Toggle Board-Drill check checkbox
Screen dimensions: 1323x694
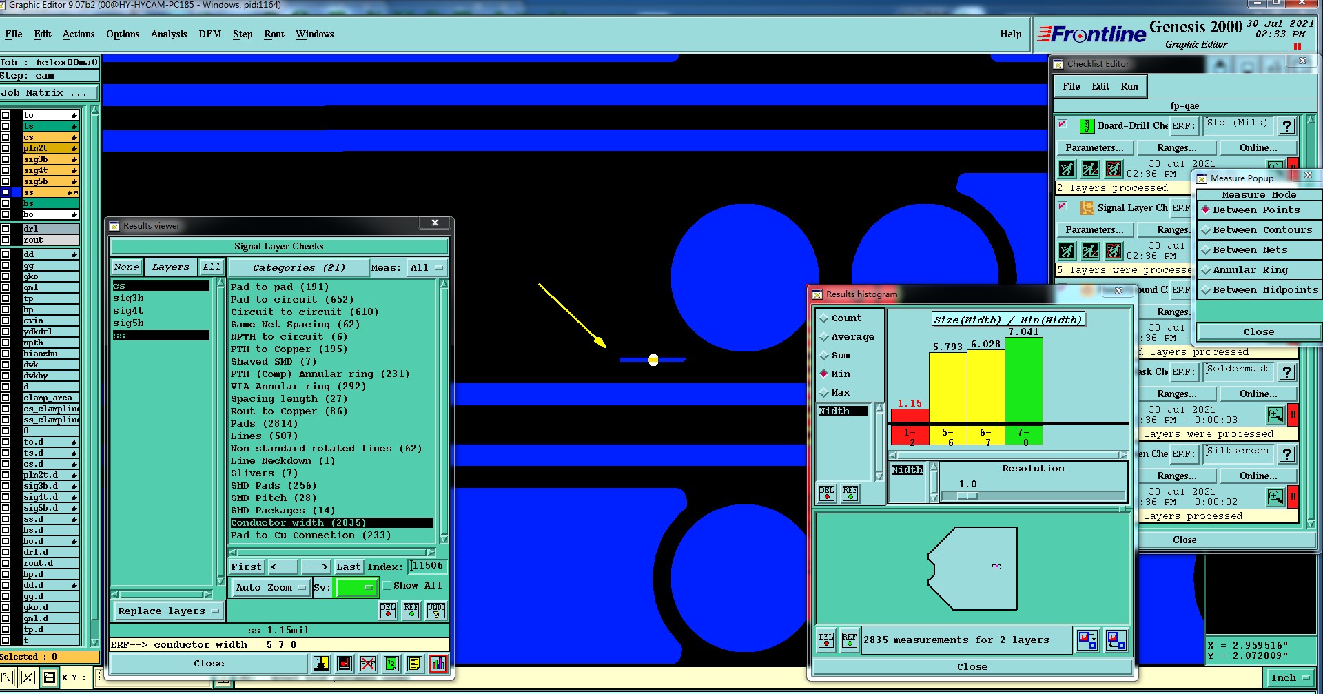coord(1063,124)
